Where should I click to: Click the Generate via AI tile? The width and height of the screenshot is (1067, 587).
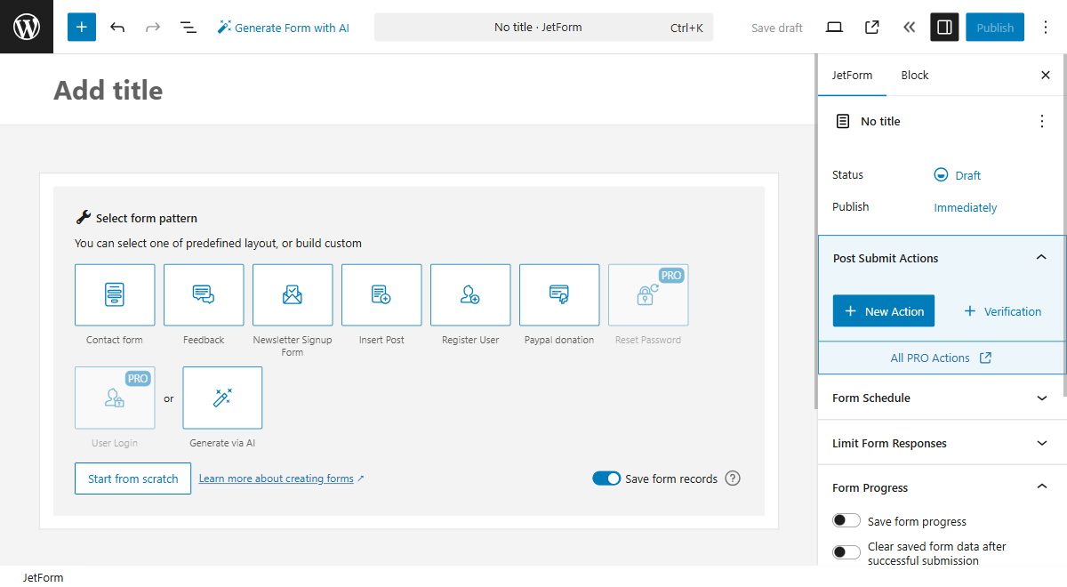pyautogui.click(x=222, y=398)
